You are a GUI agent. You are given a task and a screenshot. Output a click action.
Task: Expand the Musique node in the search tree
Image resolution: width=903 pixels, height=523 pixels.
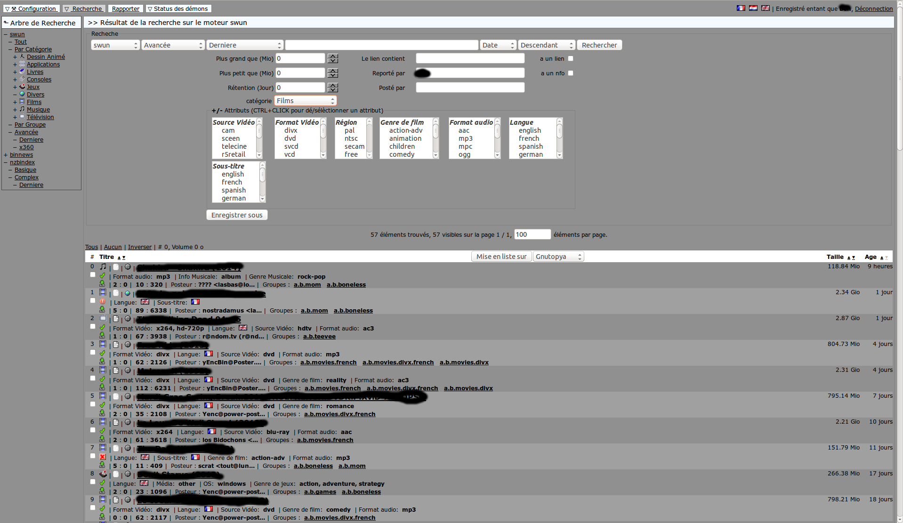pyautogui.click(x=15, y=109)
